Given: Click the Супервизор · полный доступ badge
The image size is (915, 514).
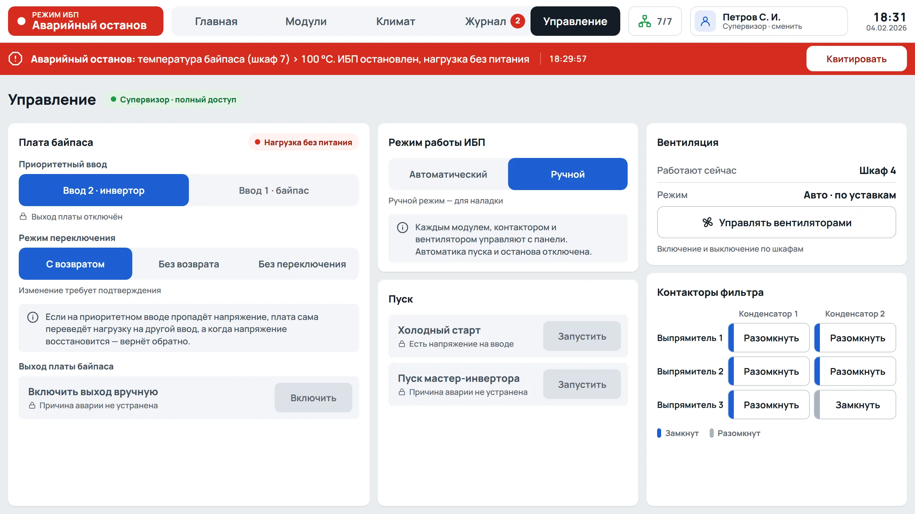Looking at the screenshot, I should 173,99.
